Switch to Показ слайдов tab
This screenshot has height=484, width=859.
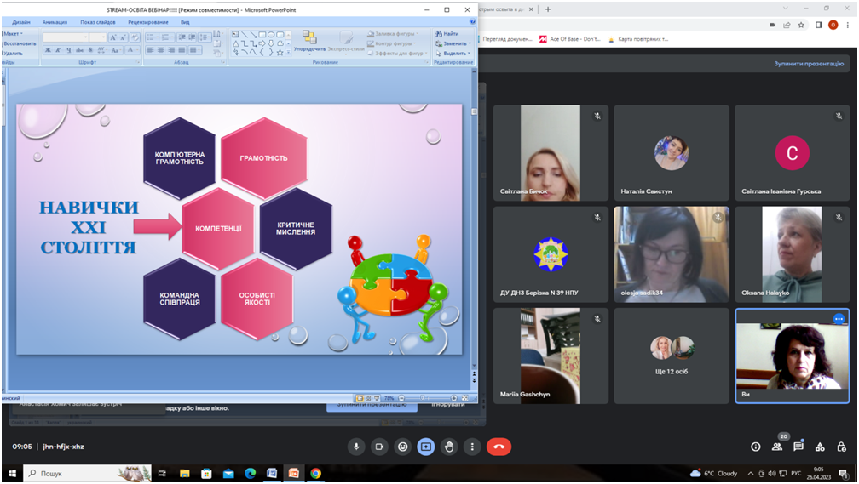pyautogui.click(x=98, y=22)
